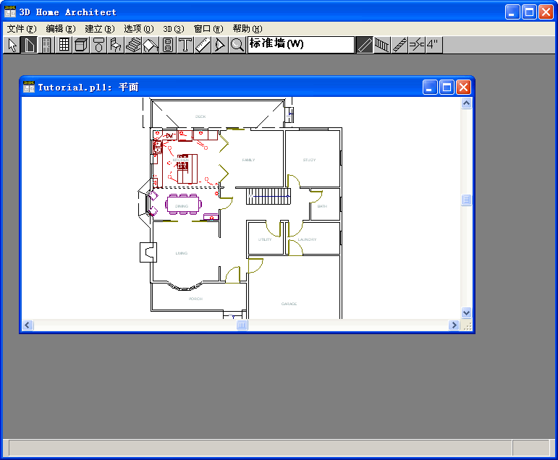Choose the hatched wall type icon

click(400, 45)
